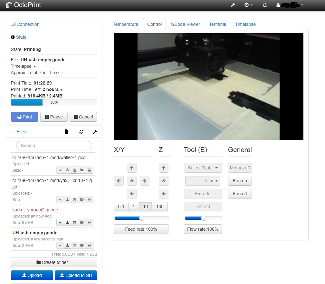Click the blue Print button

pyautogui.click(x=25, y=117)
